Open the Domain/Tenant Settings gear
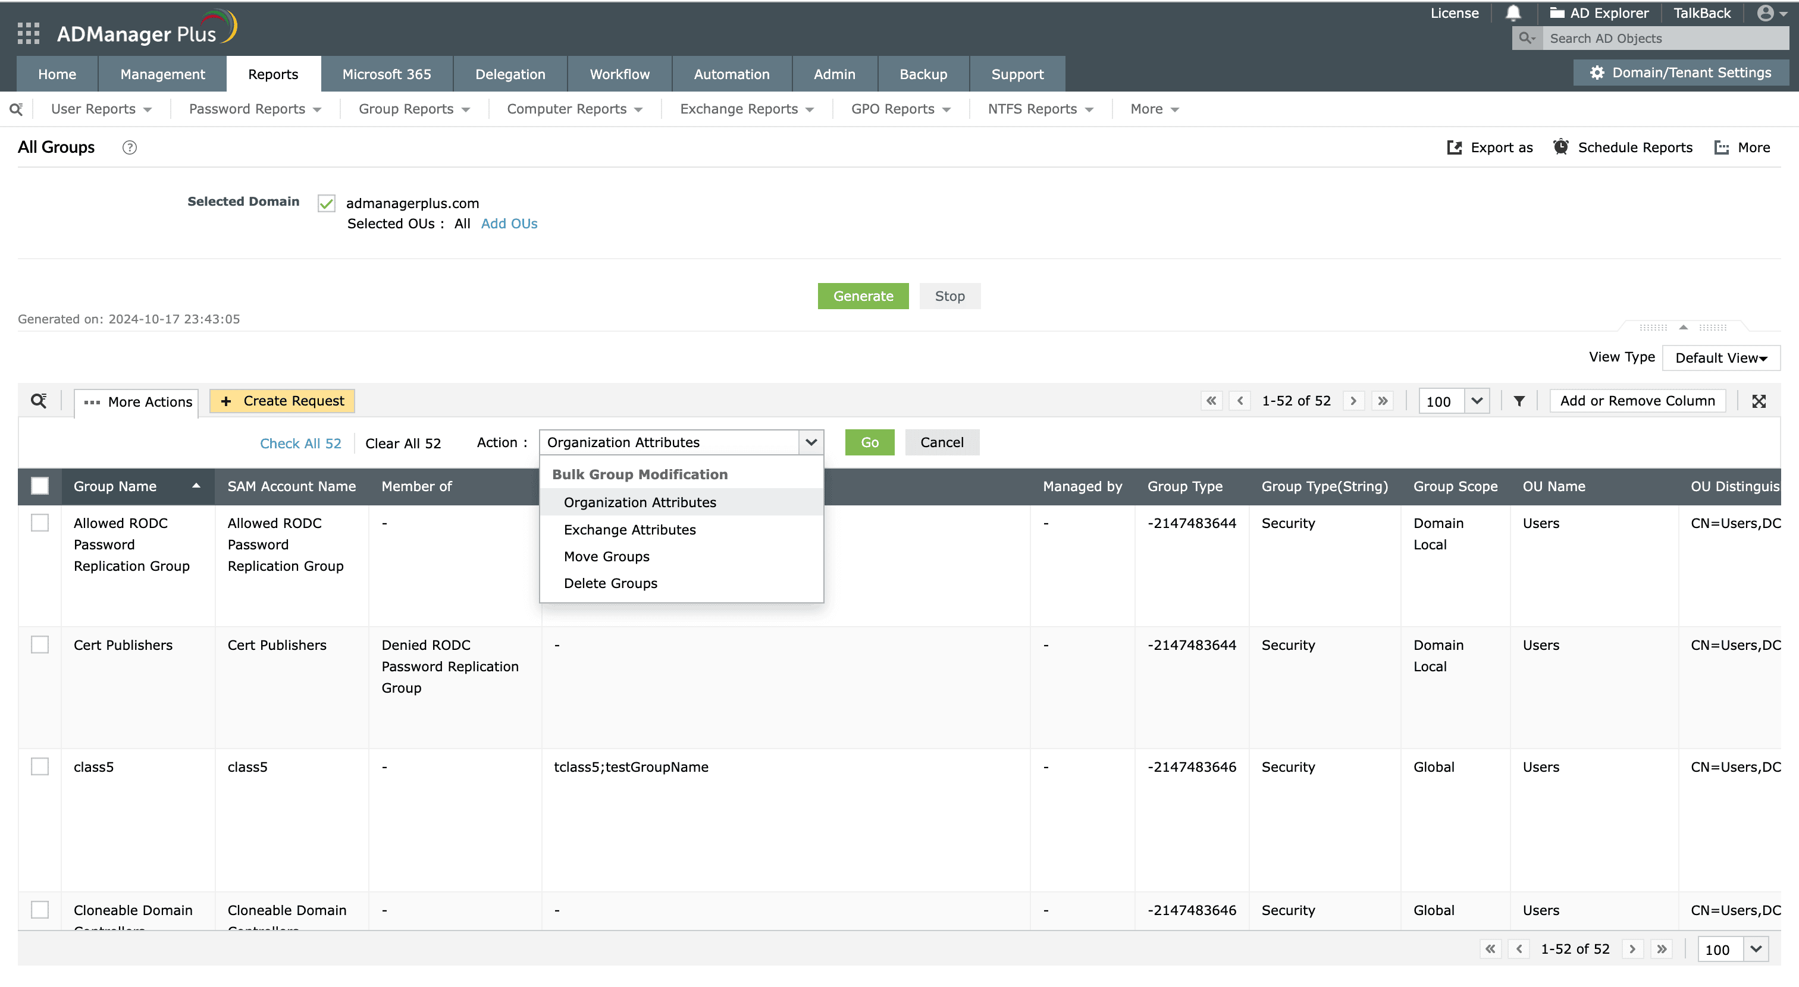1799x987 pixels. point(1598,72)
